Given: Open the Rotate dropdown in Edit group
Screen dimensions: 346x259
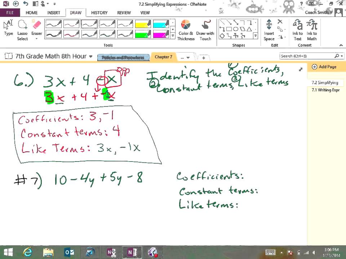Looking at the screenshot, I should (x=281, y=37).
